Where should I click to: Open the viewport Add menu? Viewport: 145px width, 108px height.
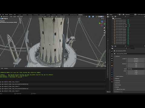click(x=18, y=16)
